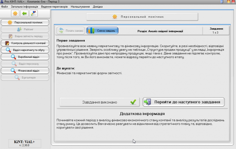236x149 pixels.
Task: Click the refresh arrows icon on Почати заново
Action: [61, 30]
